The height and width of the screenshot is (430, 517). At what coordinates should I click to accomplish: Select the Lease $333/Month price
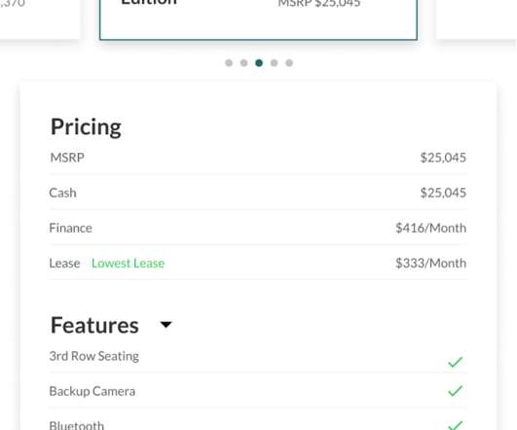click(x=431, y=264)
